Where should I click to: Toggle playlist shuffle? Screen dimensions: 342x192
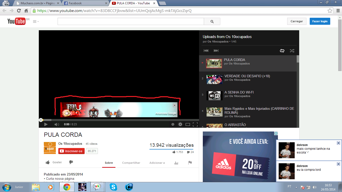click(292, 50)
